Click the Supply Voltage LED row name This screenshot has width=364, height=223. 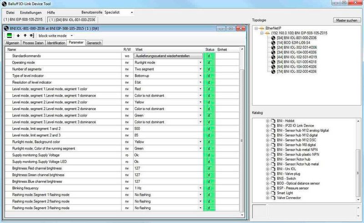(40, 162)
